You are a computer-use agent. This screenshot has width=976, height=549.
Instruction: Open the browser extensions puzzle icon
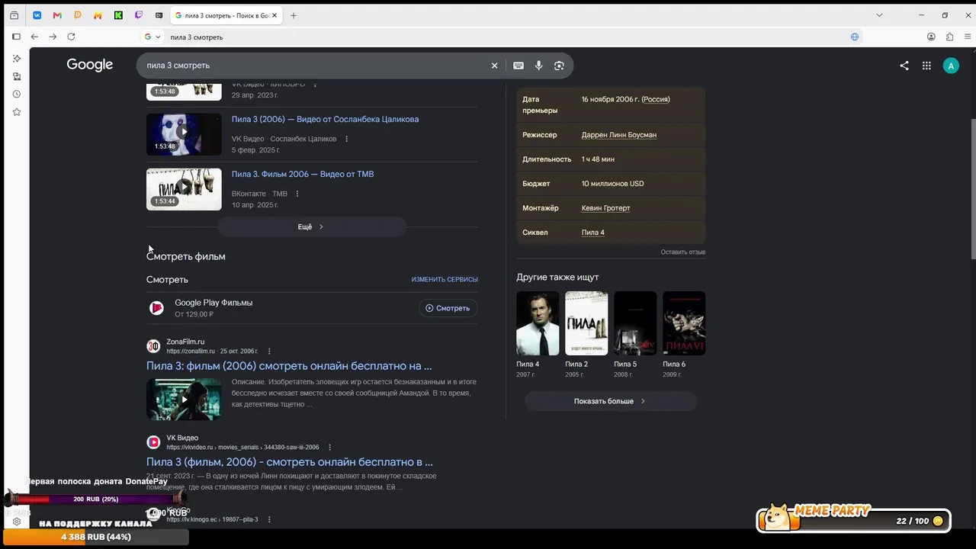coord(949,37)
